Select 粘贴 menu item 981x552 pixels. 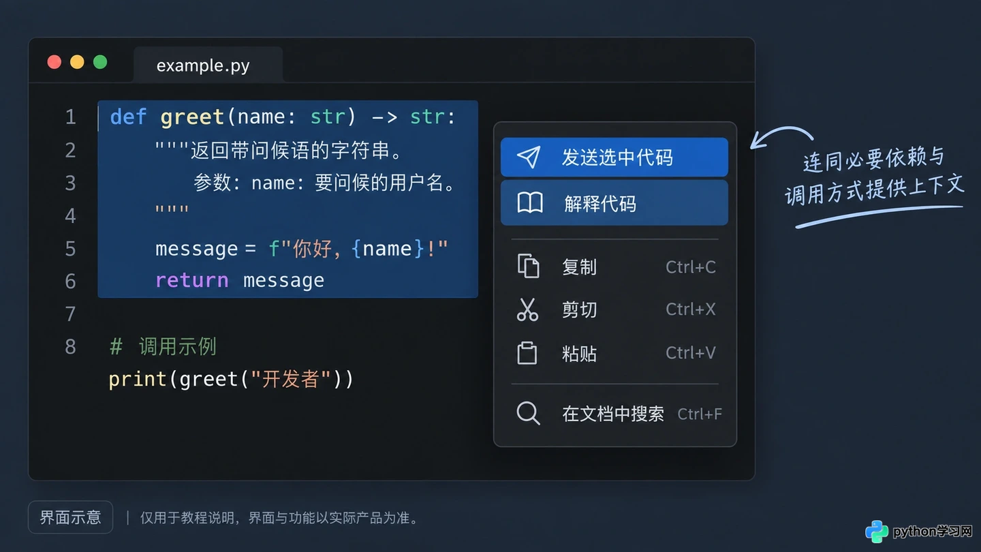(x=615, y=353)
